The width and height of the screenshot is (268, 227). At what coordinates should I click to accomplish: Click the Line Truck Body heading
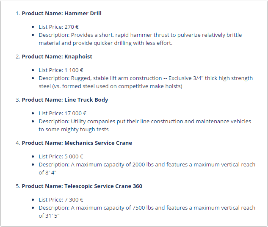tap(65, 100)
